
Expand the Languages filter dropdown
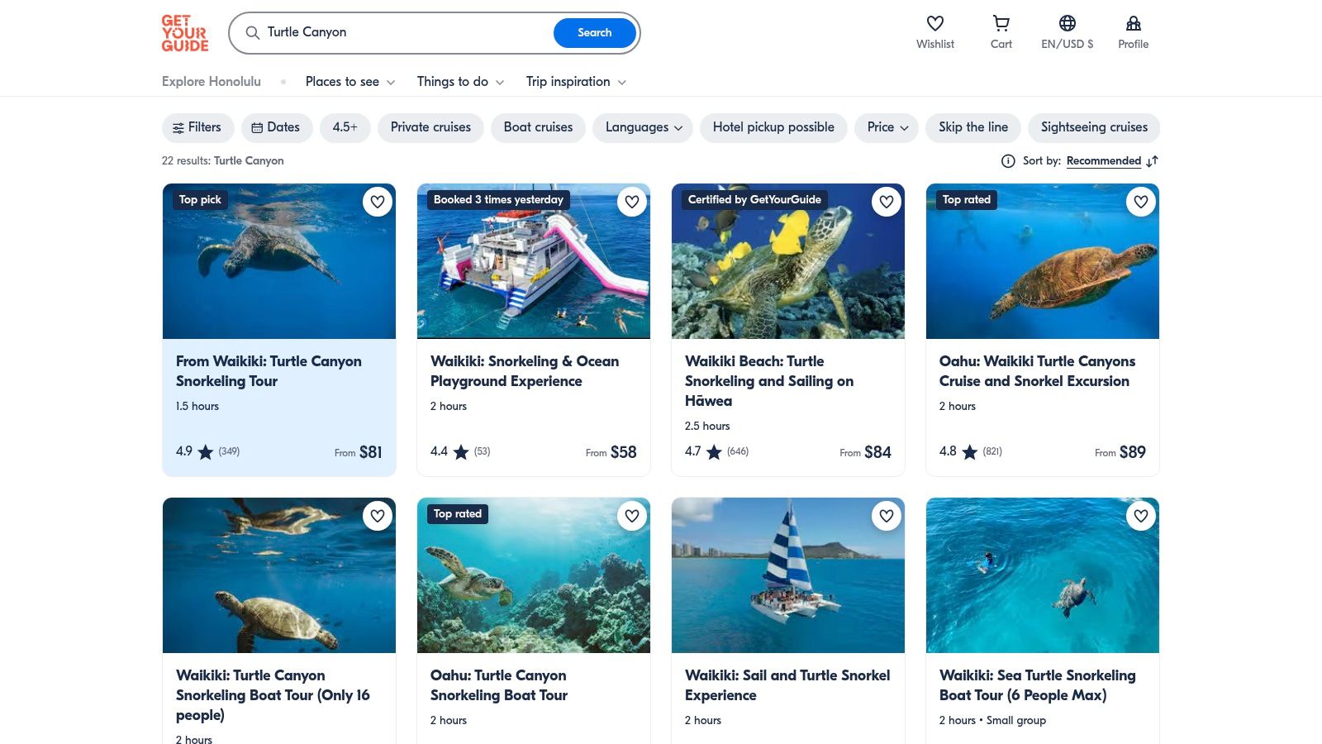tap(642, 127)
